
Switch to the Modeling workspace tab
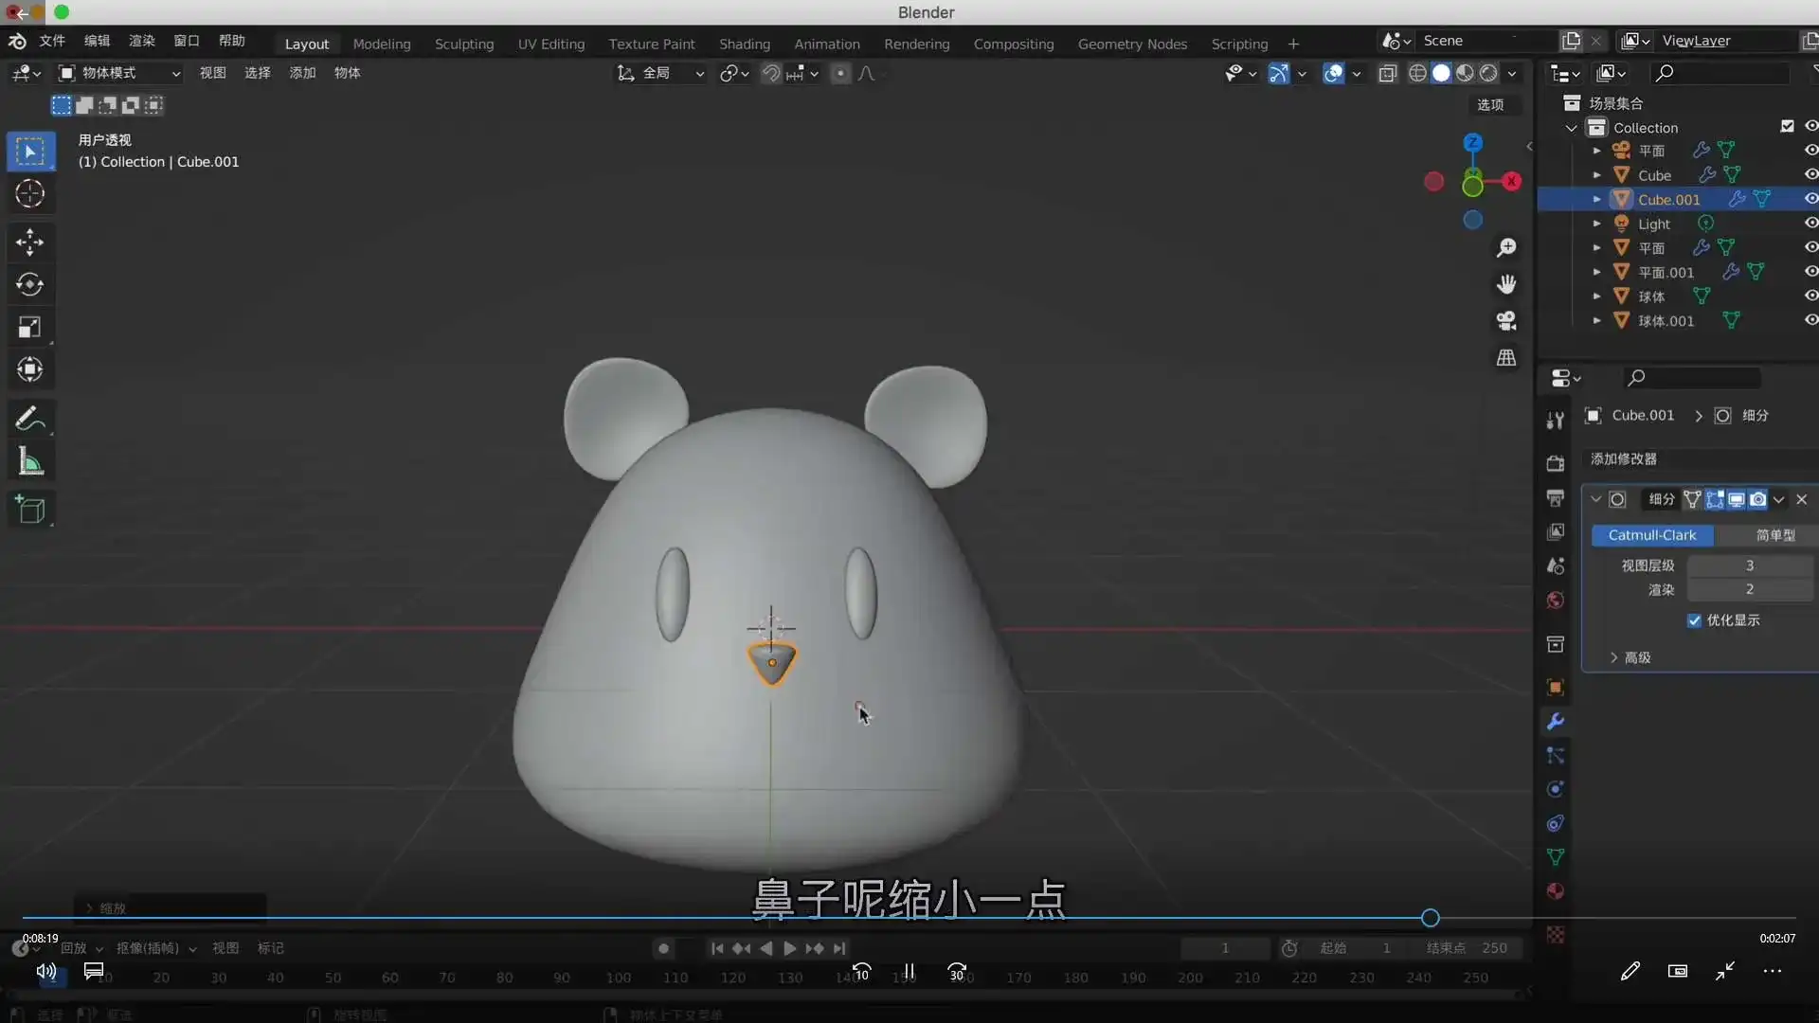[382, 44]
